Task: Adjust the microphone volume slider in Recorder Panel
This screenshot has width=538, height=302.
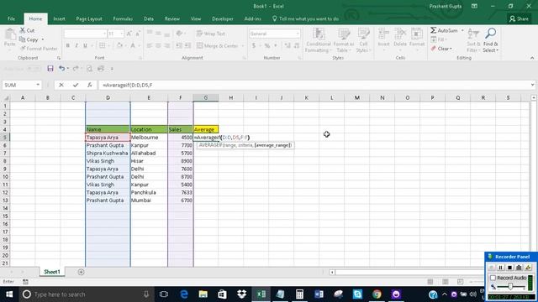Action: pyautogui.click(x=510, y=287)
